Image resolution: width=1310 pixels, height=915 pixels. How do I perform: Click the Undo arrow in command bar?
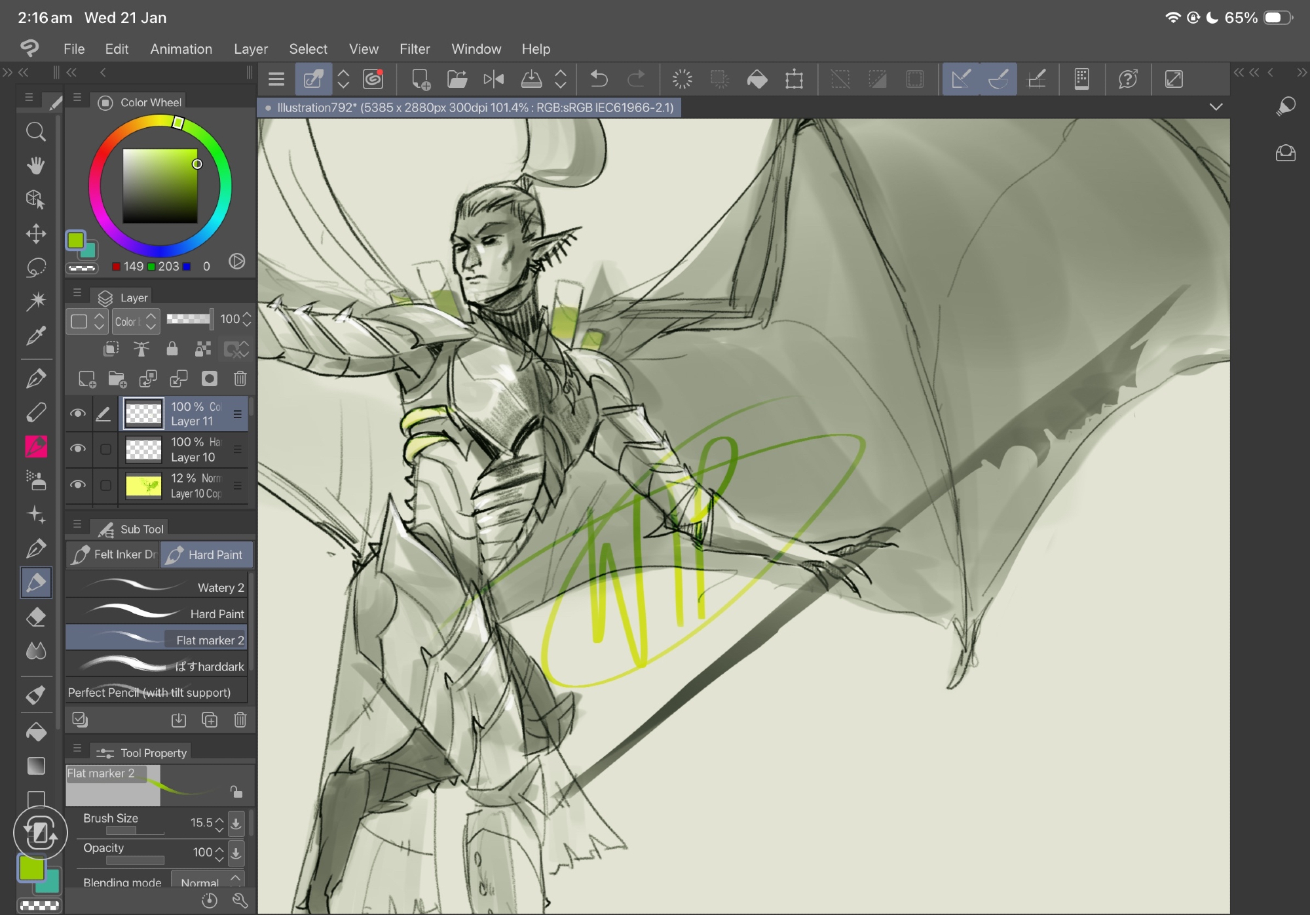pos(599,79)
